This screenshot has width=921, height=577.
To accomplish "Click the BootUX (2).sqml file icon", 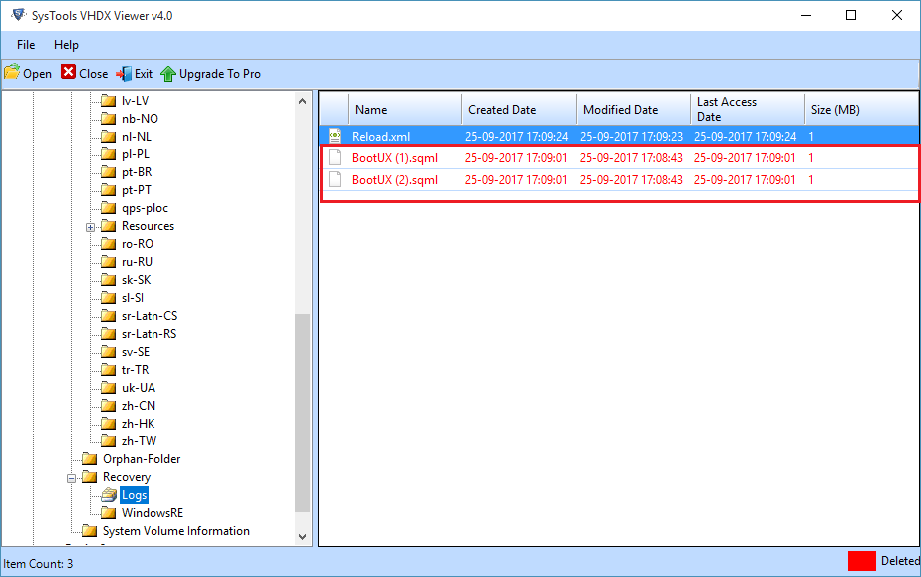I will point(335,179).
